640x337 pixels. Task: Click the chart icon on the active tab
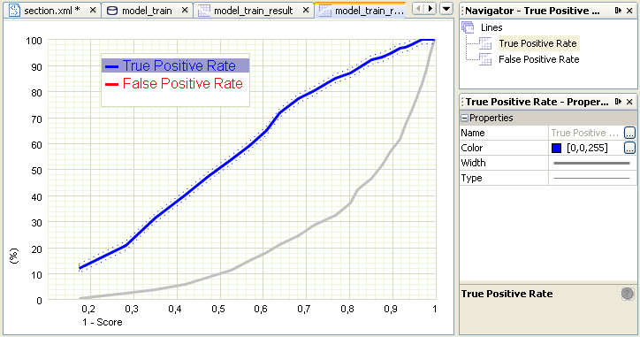[325, 11]
